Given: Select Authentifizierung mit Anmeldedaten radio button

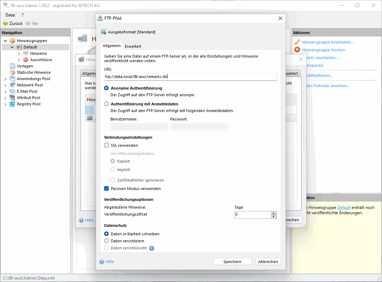Looking at the screenshot, I should pyautogui.click(x=107, y=104).
